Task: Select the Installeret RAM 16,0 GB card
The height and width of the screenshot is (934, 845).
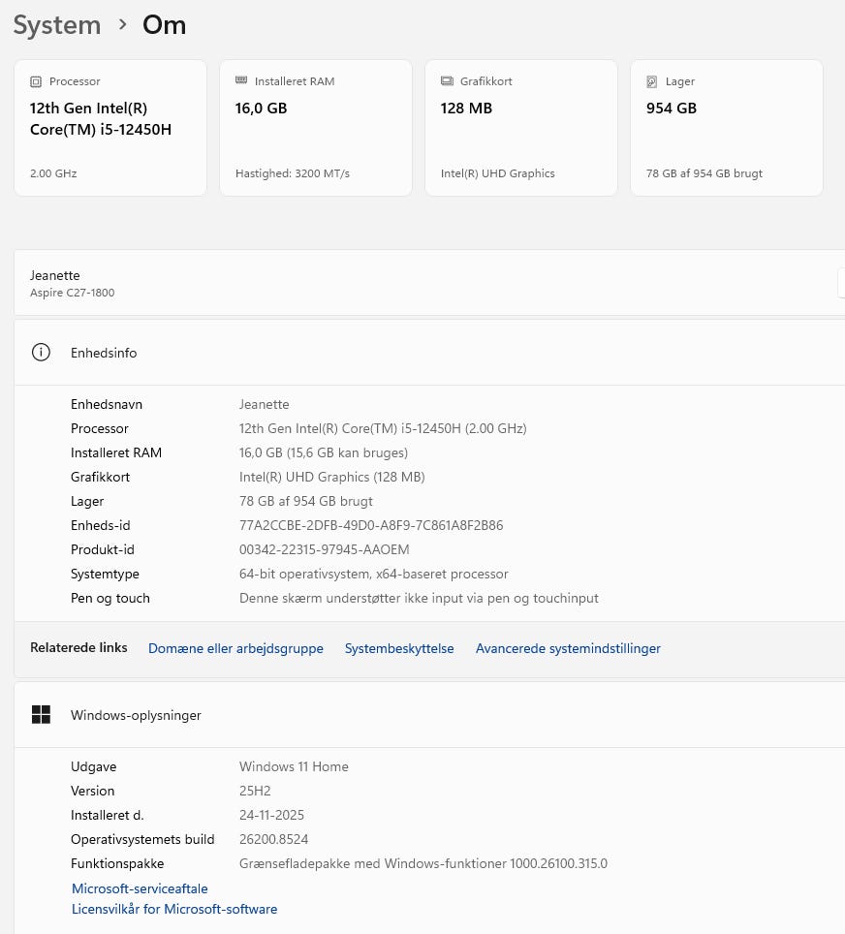Action: (316, 128)
